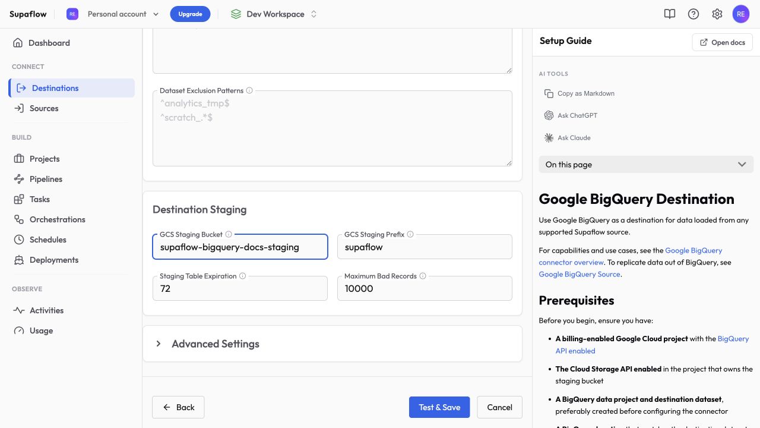Image resolution: width=760 pixels, height=428 pixels.
Task: Open Google BigQuery connector overview link
Action: [631, 256]
